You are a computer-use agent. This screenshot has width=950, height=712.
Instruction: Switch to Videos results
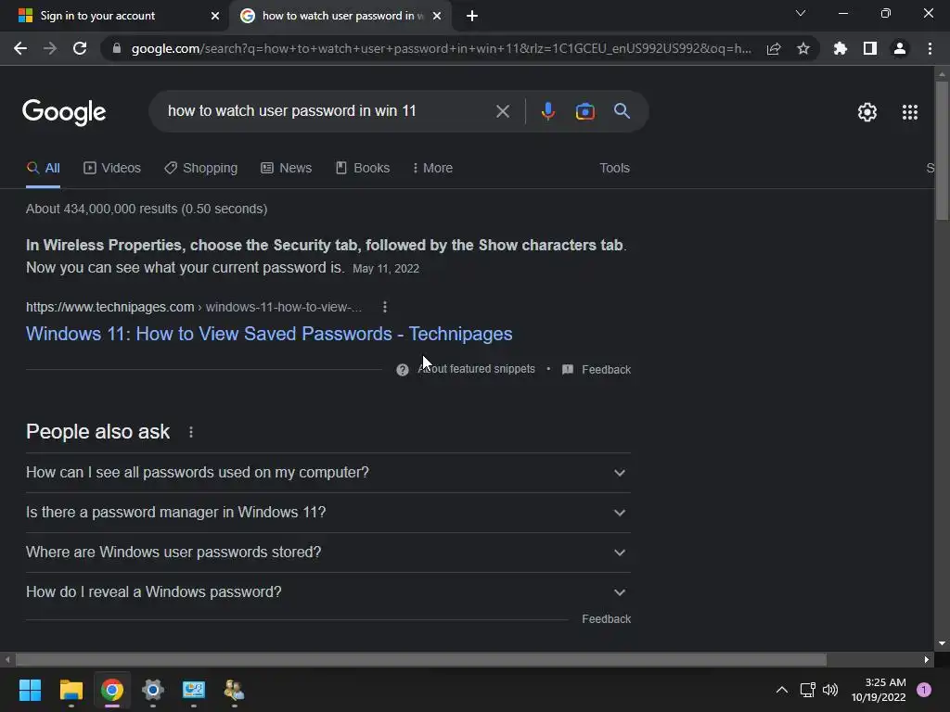(112, 169)
